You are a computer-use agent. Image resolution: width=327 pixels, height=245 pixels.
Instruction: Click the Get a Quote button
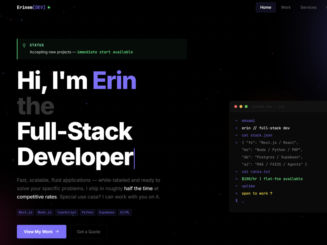[89, 232]
